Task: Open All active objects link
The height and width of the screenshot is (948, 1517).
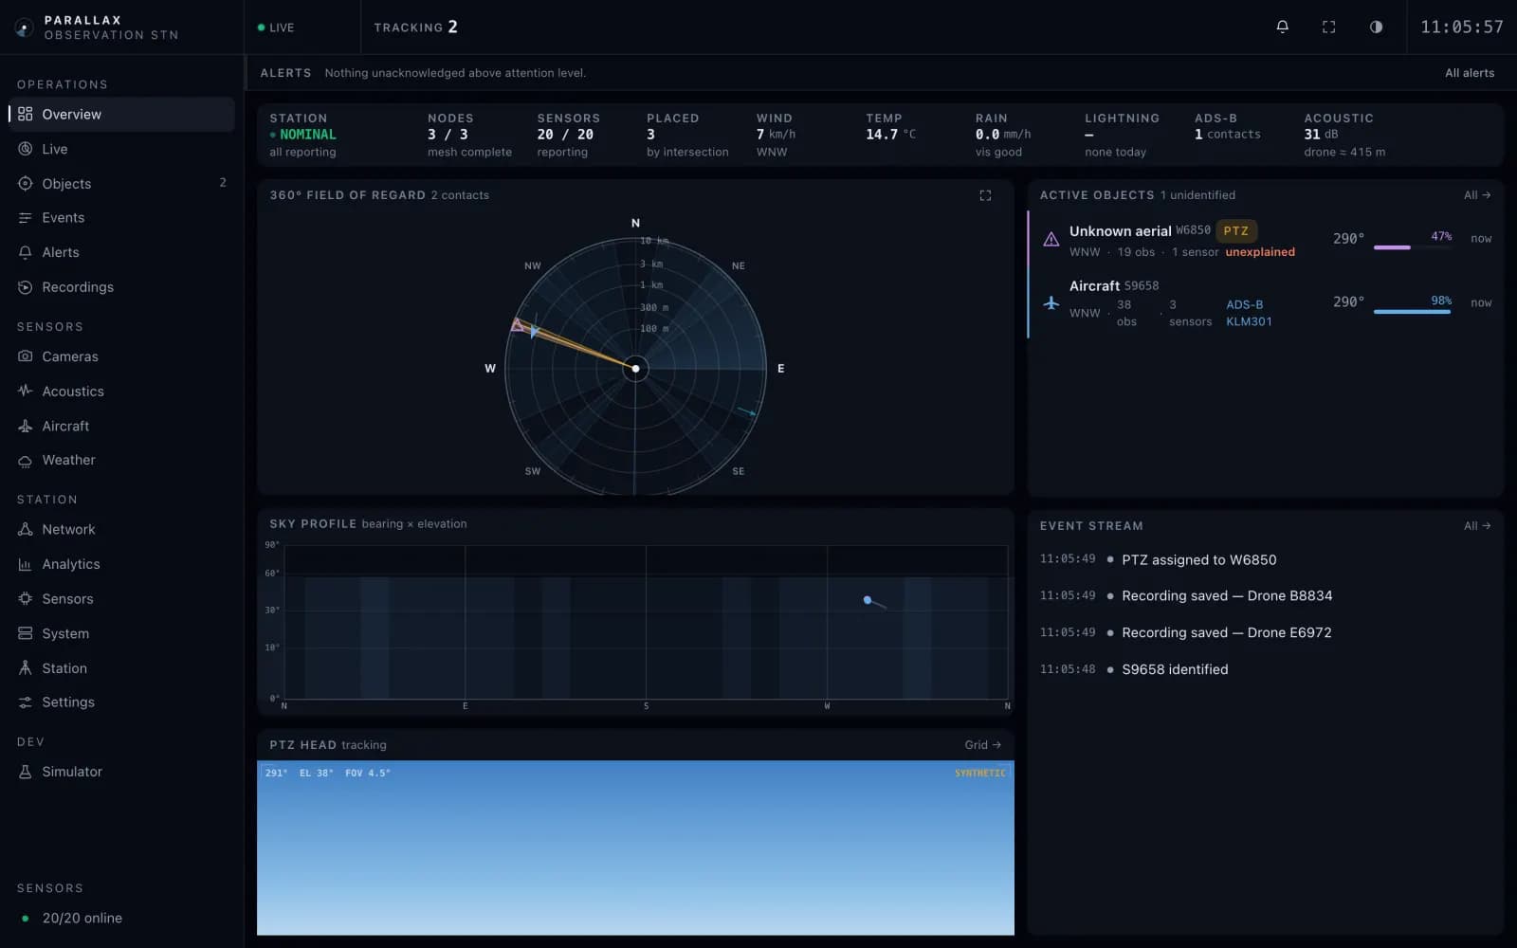Action: (x=1477, y=195)
